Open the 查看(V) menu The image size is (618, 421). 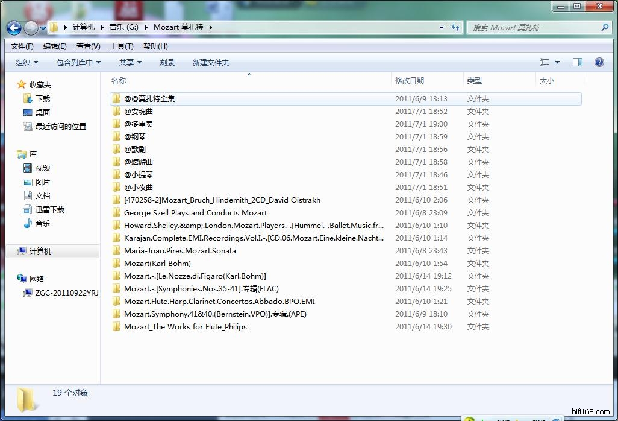click(88, 46)
